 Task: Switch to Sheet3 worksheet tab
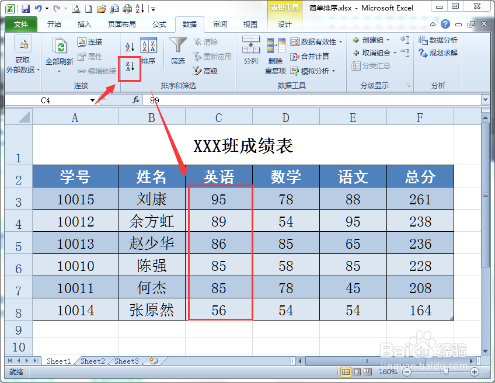pos(126,361)
